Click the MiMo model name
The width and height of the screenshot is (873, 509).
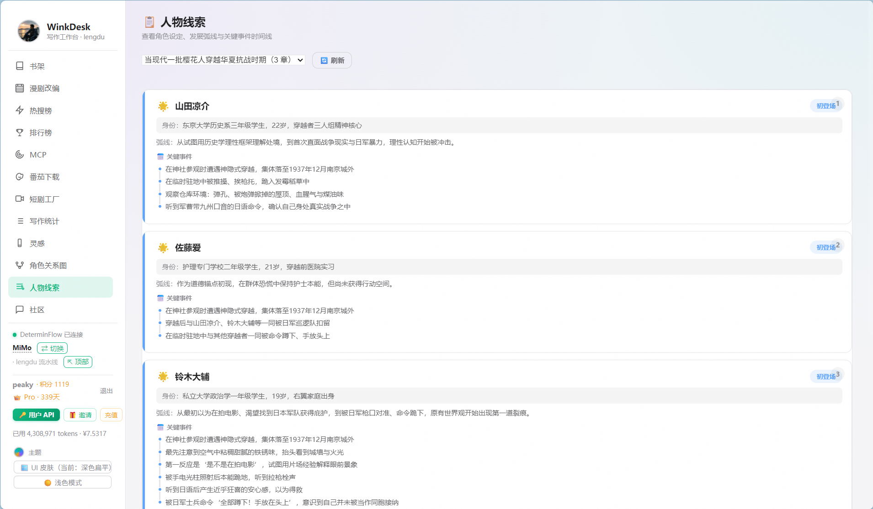click(22, 348)
